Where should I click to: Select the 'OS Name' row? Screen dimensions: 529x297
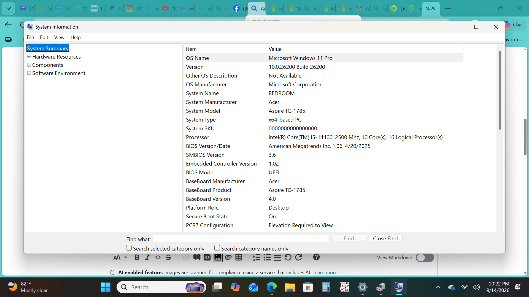324,58
